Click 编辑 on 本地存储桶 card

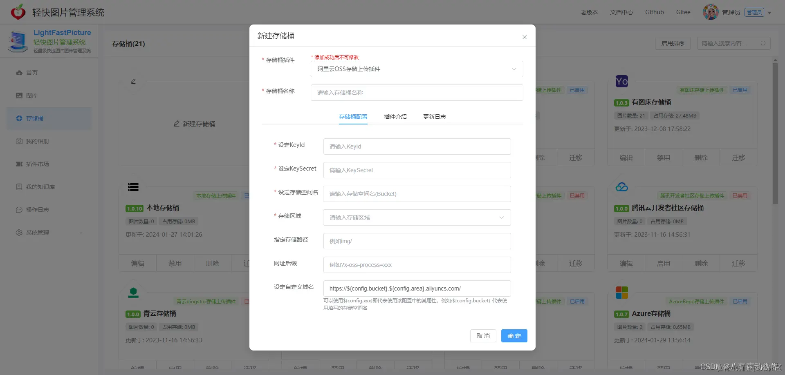137,263
